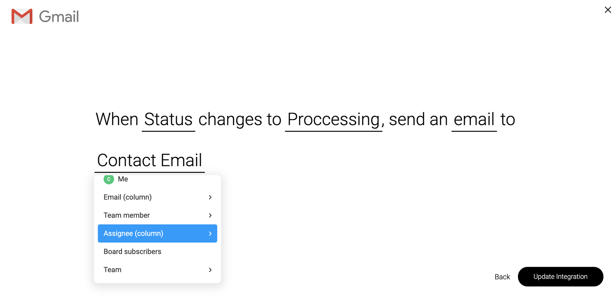Open the underlined "Status" dropdown
The width and height of the screenshot is (612, 297).
tap(168, 119)
